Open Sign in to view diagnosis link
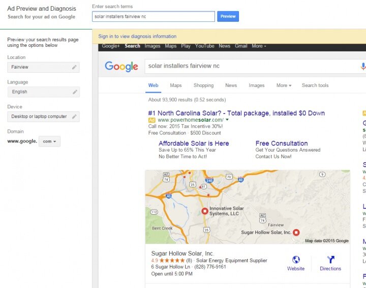Screen dimensions: 366x288 [x=137, y=37]
